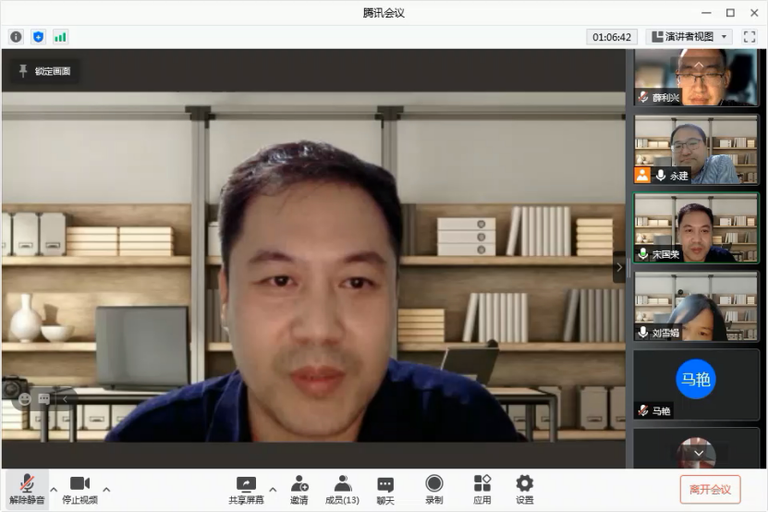The image size is (768, 512).
Task: Expand share screen options arrow
Action: coord(273,489)
